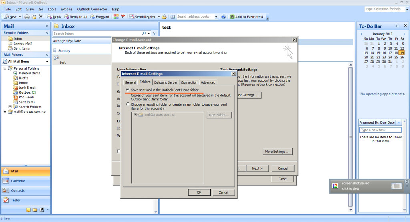Click the blue Help question mark icon
410x222 pixels.
223,17
